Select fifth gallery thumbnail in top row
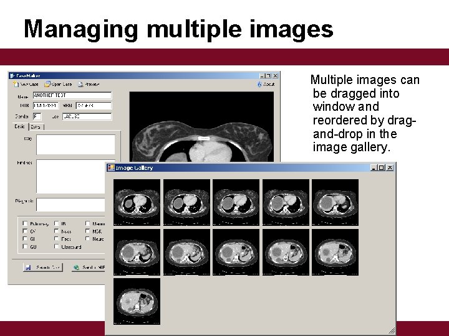449x336 pixels. click(335, 203)
